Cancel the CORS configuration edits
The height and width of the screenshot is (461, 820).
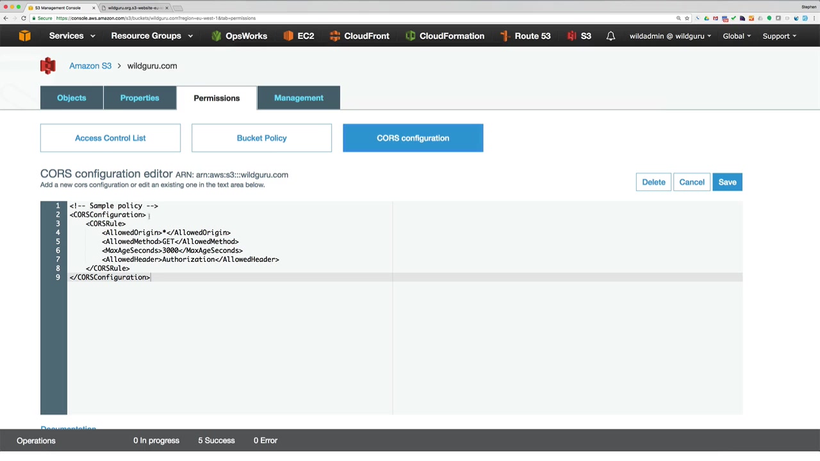click(692, 182)
